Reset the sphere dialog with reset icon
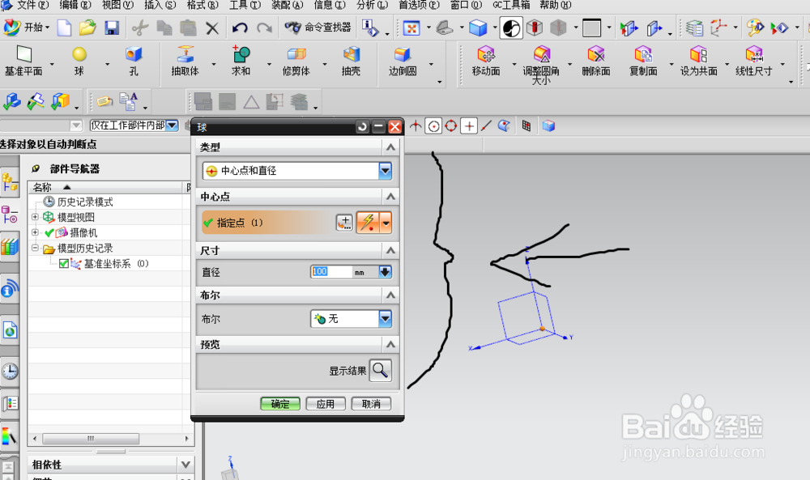The width and height of the screenshot is (810, 480). (x=363, y=126)
